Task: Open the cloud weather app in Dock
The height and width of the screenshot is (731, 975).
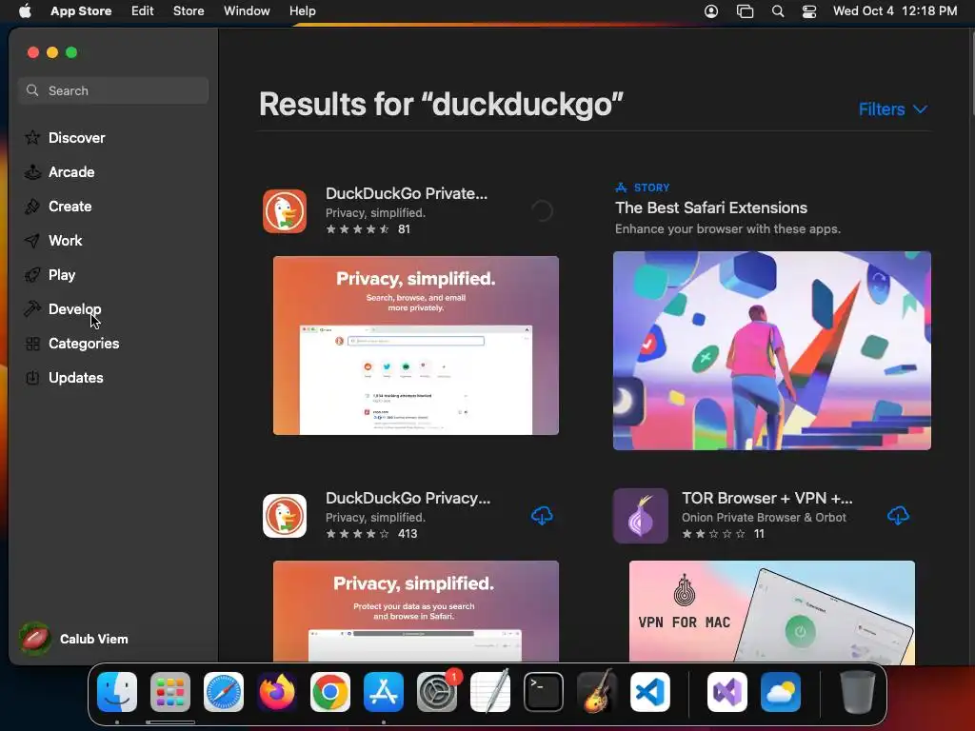Action: click(x=781, y=692)
